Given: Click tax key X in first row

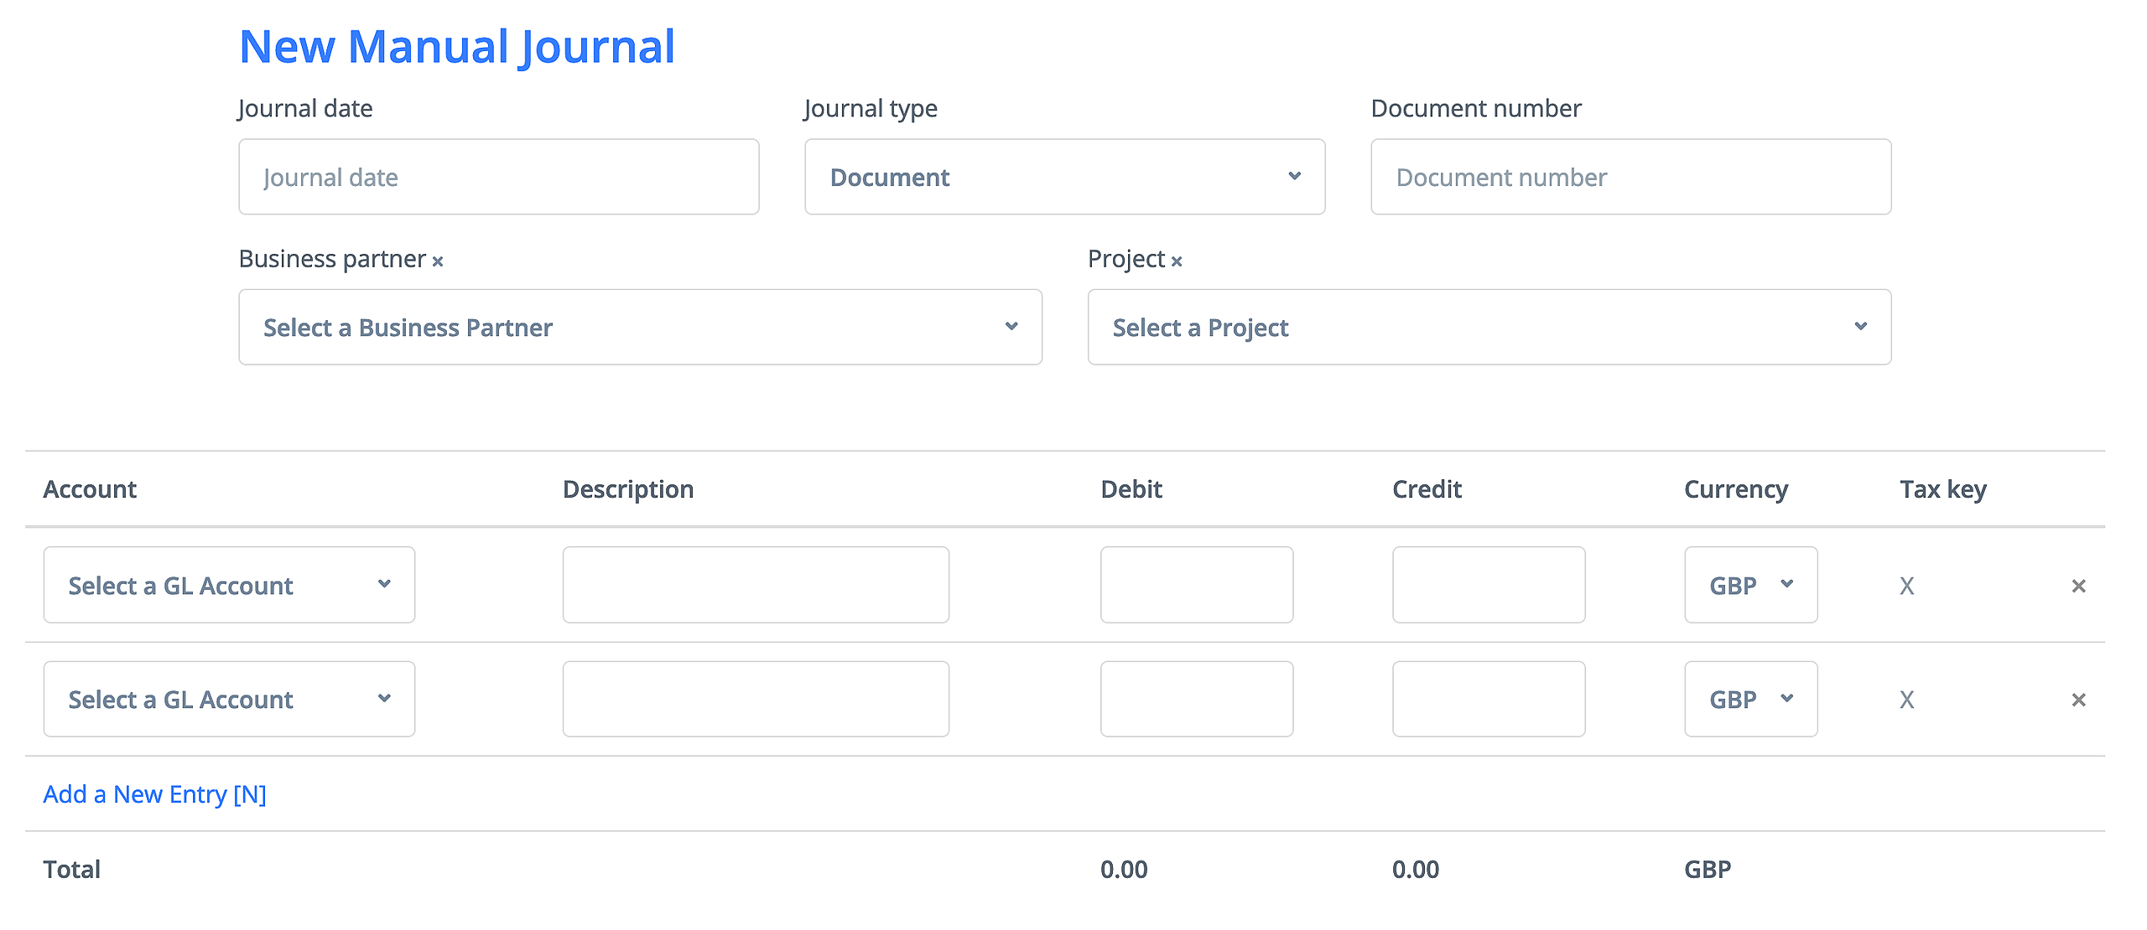Looking at the screenshot, I should click(x=1906, y=586).
